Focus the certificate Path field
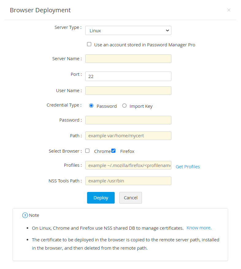241x269 pixels. [x=128, y=136]
